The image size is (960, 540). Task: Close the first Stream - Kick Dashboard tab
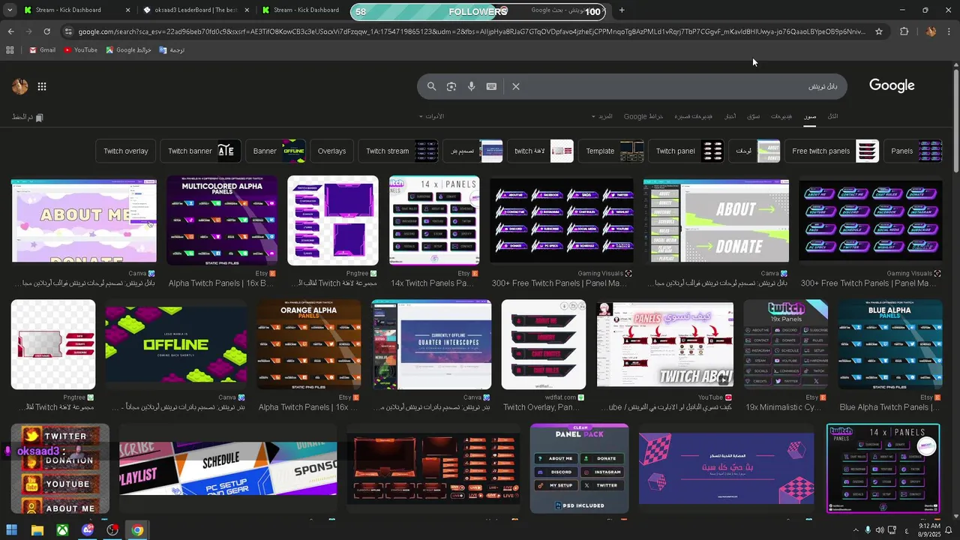127,10
